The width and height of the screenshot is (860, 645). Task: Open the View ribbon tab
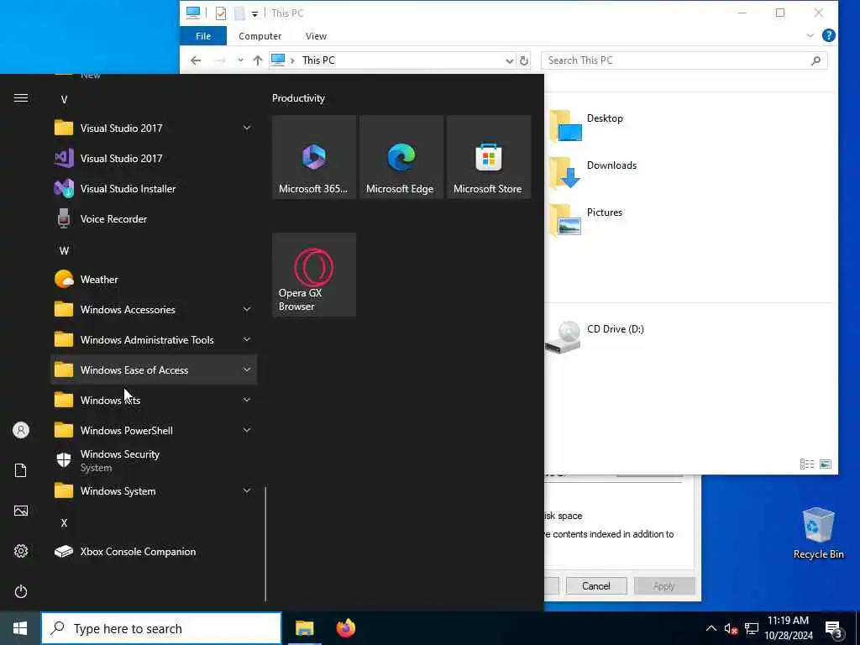coord(316,35)
